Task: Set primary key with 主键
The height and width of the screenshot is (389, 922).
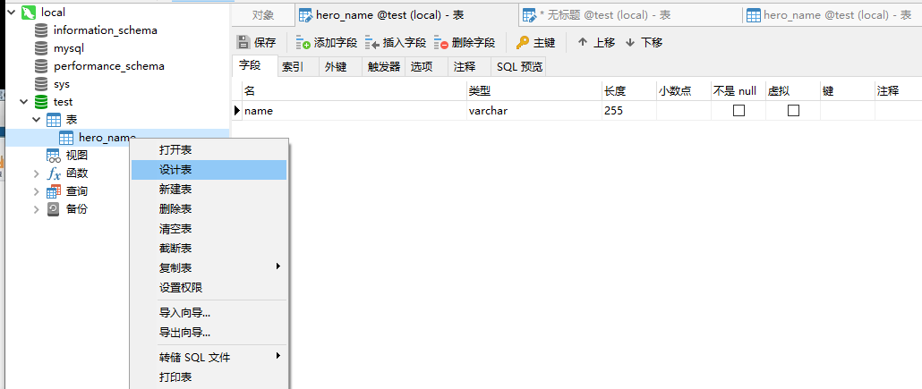Action: coord(535,42)
